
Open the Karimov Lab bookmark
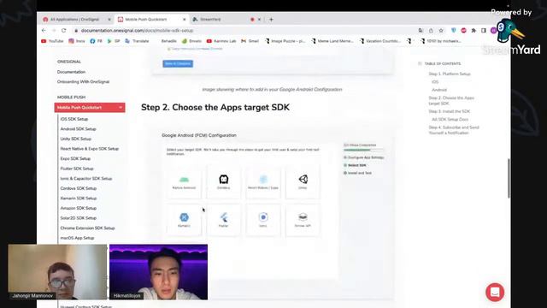[221, 41]
